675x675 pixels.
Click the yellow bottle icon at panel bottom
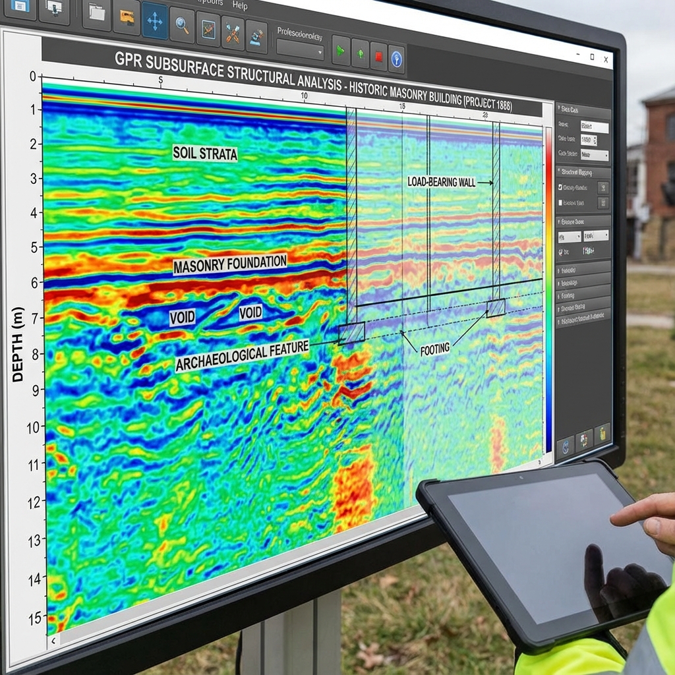[x=602, y=434]
